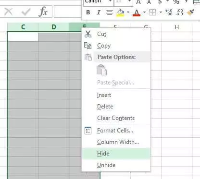Click Increase Decimal icon
This screenshot has width=200, height=179.
click(169, 12)
